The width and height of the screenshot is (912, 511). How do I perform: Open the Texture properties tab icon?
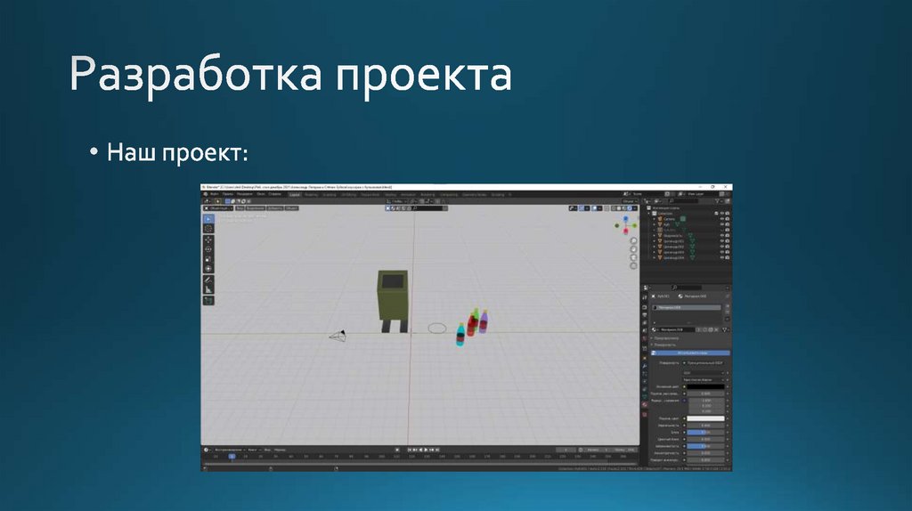645,415
